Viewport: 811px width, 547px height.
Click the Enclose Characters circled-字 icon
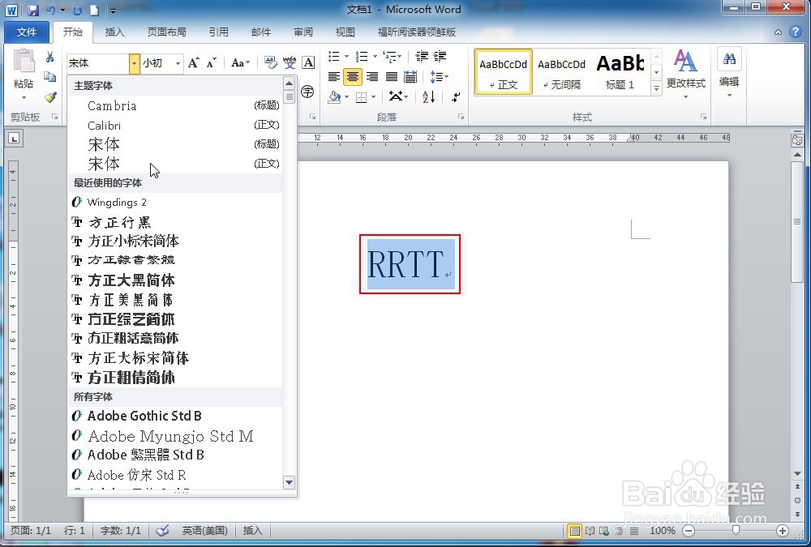[x=307, y=92]
